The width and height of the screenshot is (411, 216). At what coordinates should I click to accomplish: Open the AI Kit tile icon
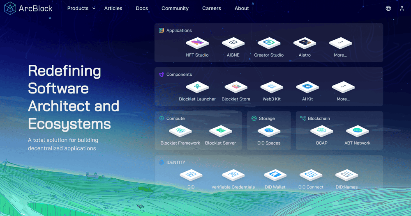(x=307, y=87)
